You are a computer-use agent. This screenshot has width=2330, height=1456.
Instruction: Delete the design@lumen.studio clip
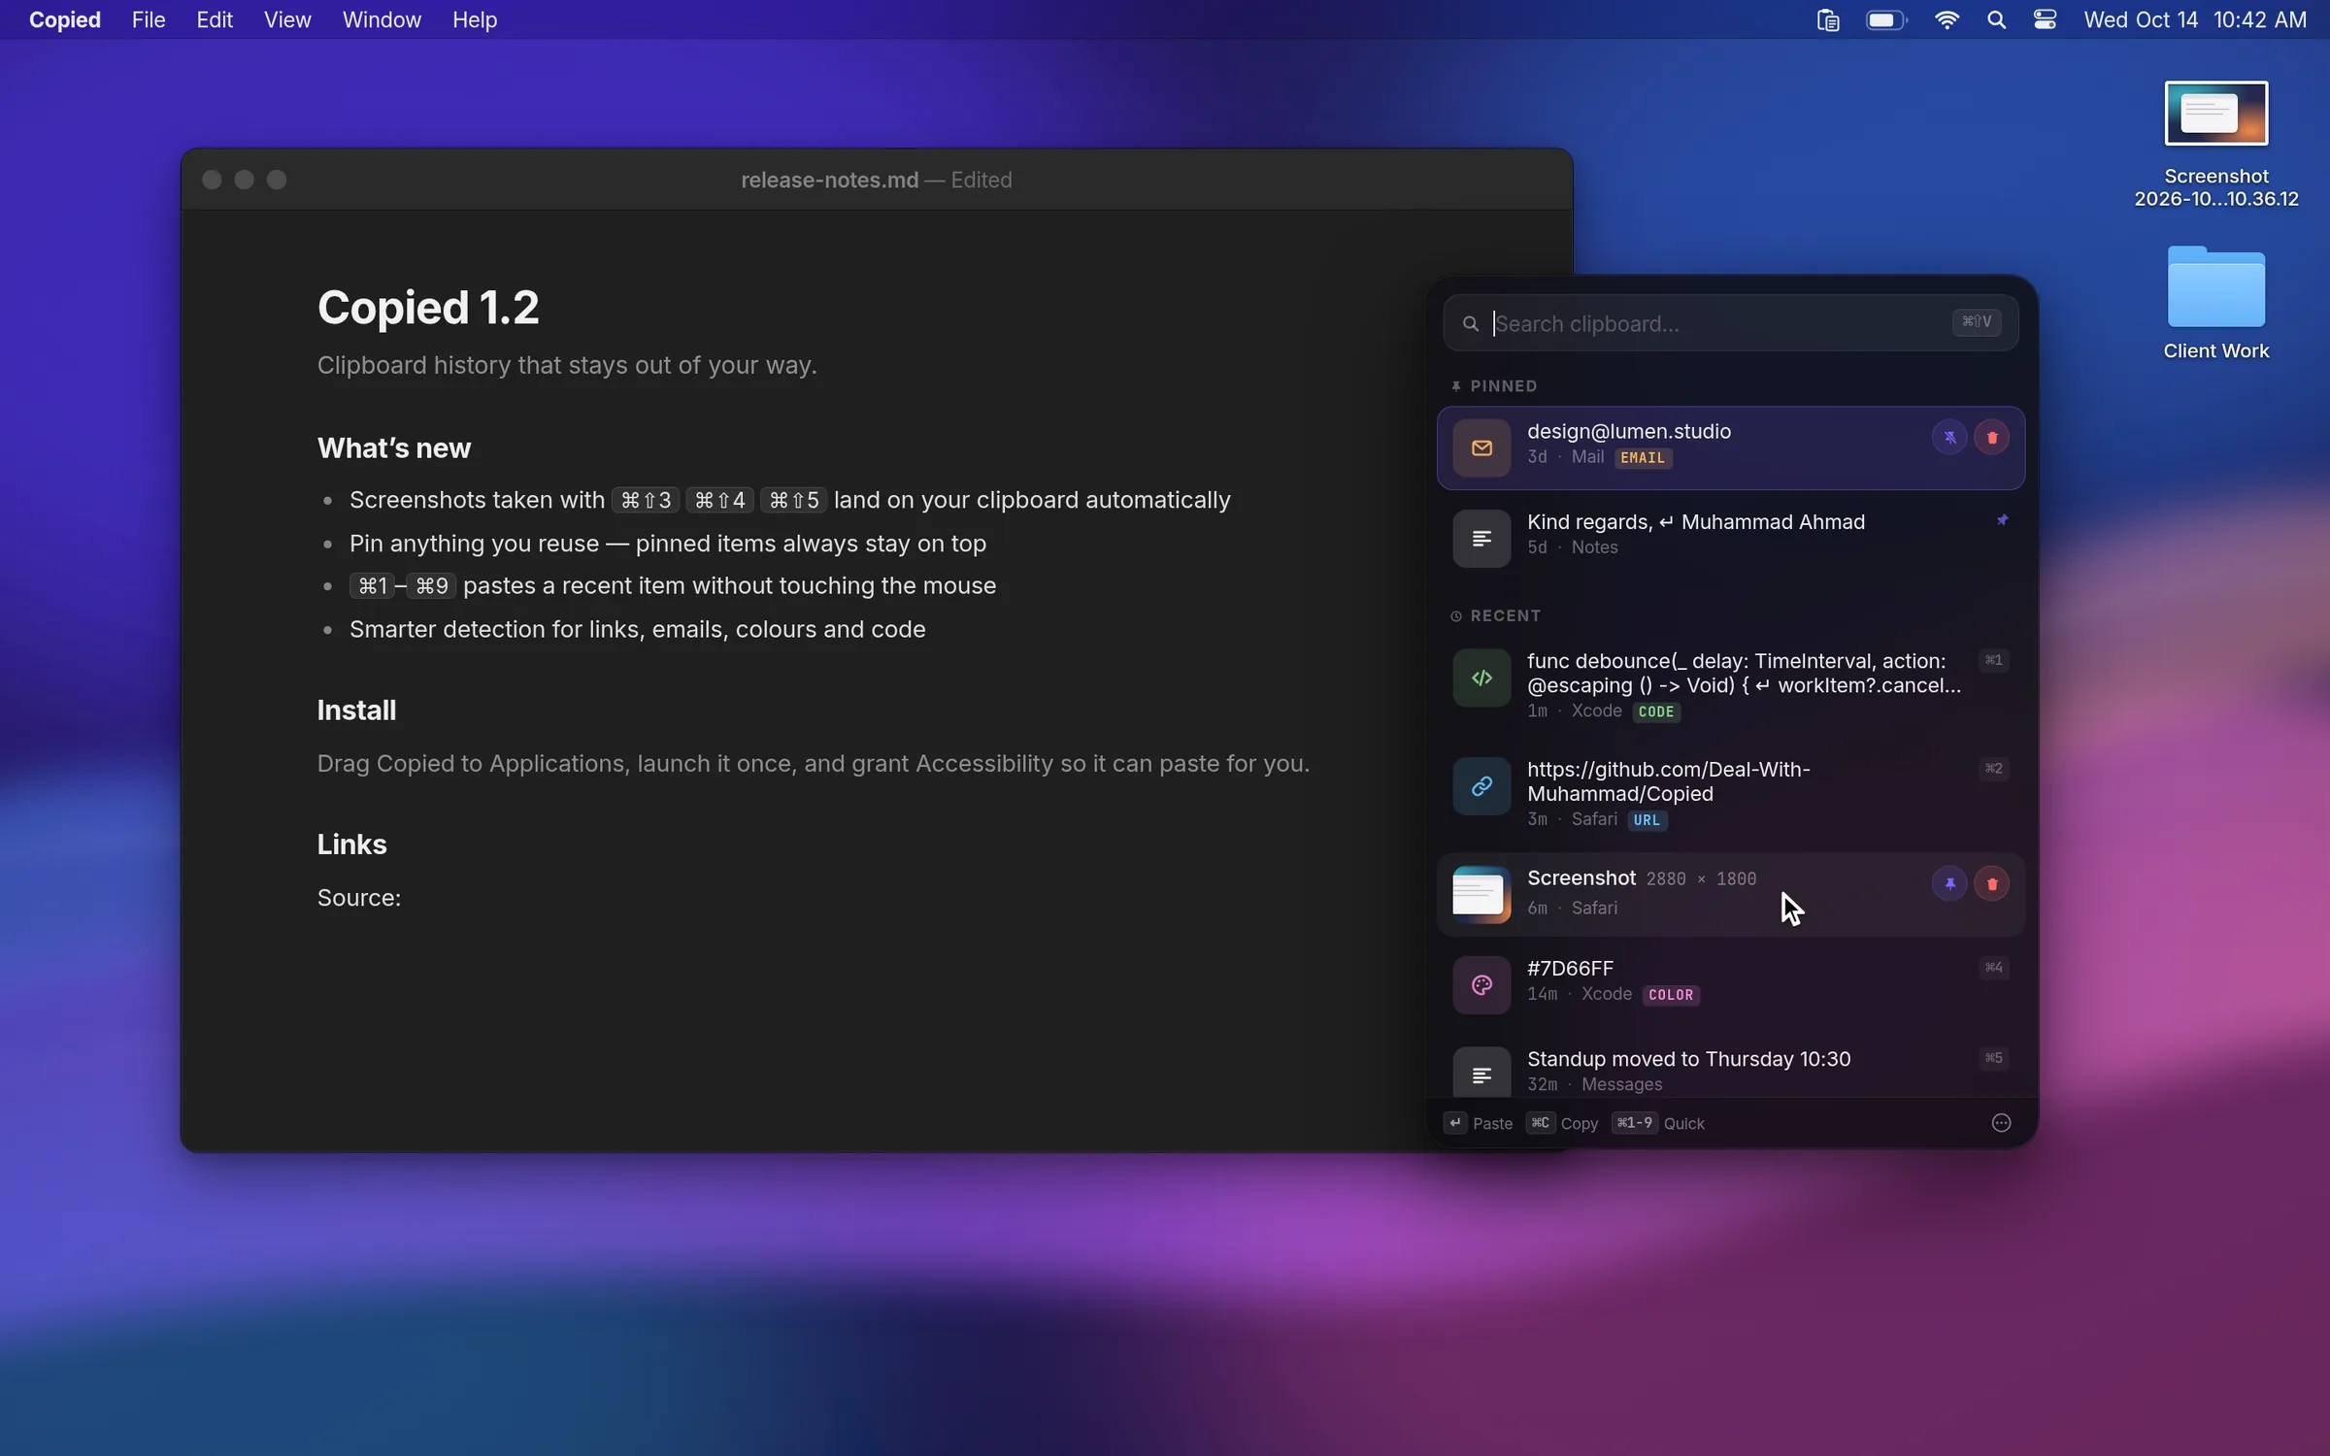click(x=1992, y=438)
